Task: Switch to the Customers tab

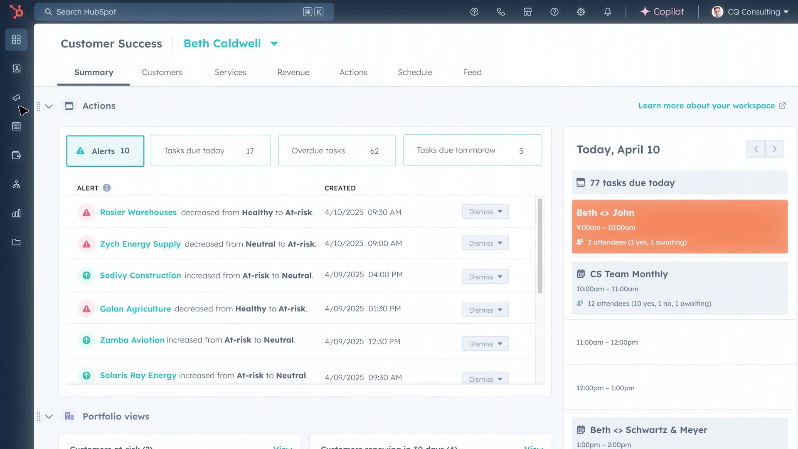Action: pos(162,72)
